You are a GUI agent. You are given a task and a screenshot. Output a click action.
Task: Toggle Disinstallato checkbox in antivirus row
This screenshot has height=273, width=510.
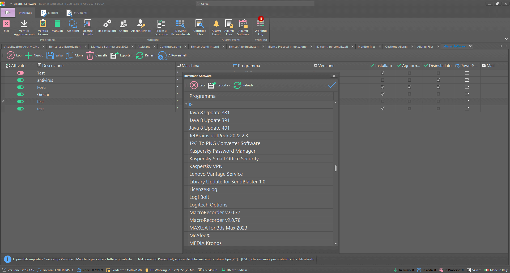coord(438,80)
